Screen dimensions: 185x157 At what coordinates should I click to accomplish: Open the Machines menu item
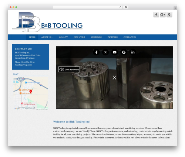(x=96, y=37)
